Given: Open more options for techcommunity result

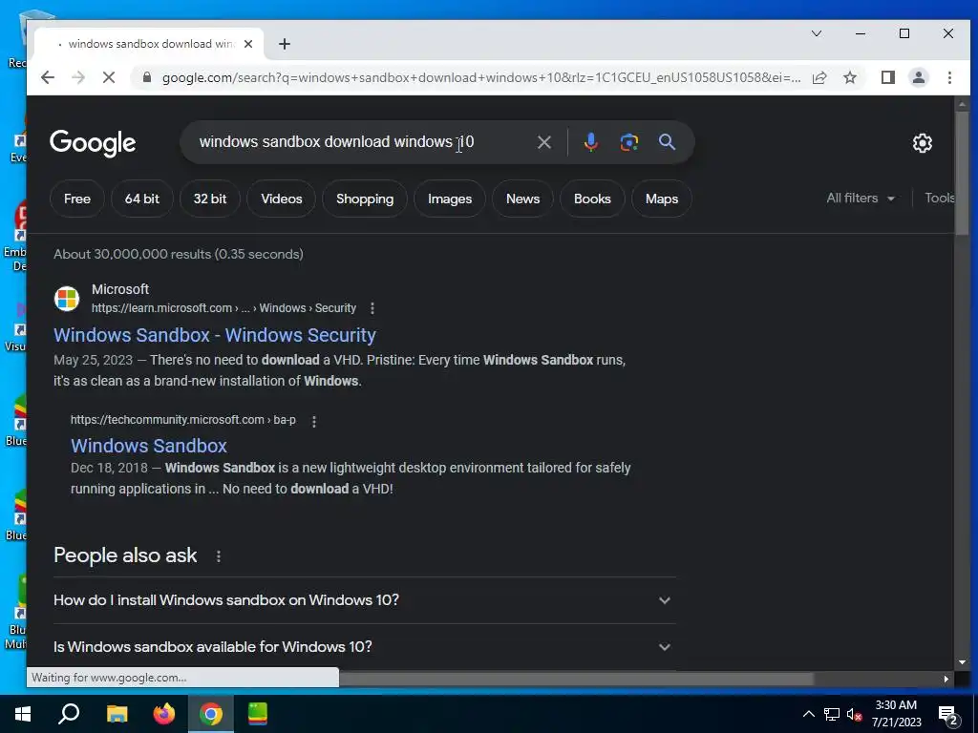Looking at the screenshot, I should (313, 421).
